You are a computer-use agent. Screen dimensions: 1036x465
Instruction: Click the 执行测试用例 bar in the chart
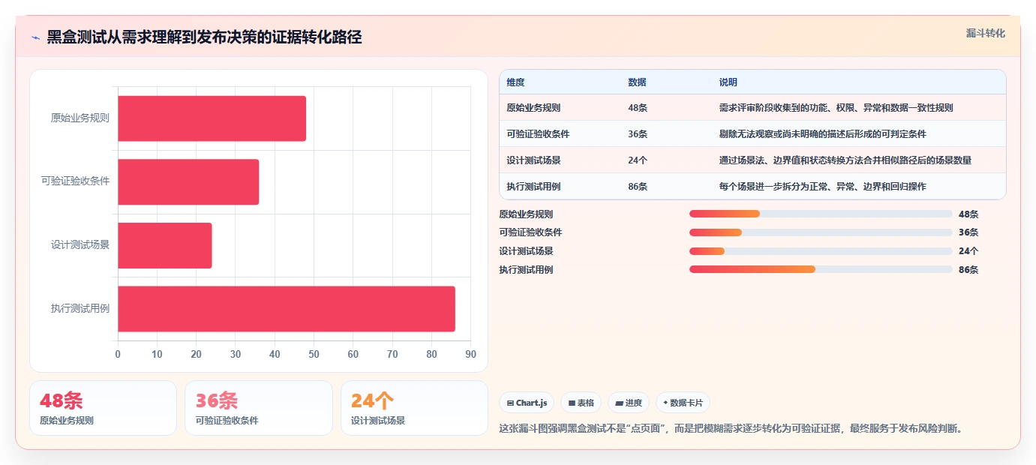[287, 309]
